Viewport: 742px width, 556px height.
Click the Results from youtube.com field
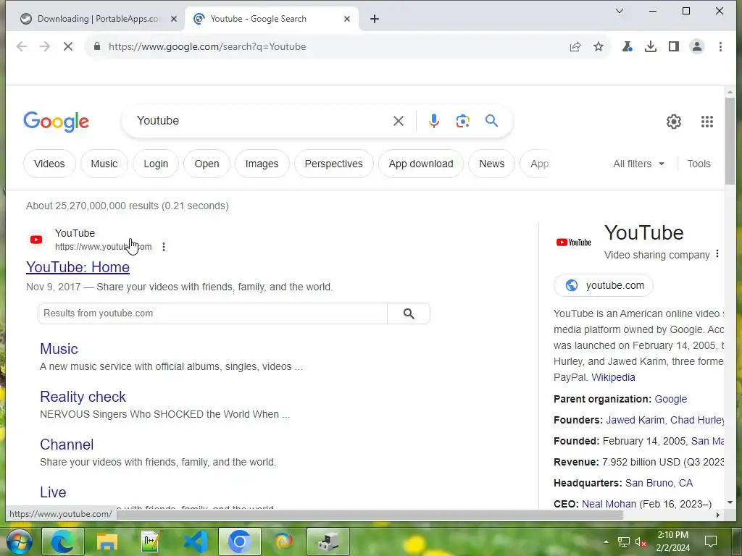(212, 313)
